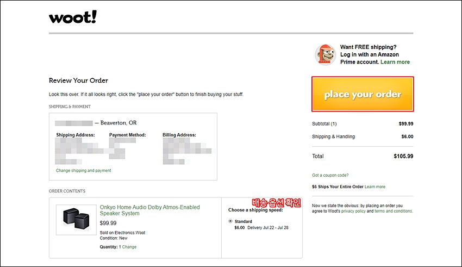Select the Standard shipping speed radio button
Screen dimensions: 462x267
[230, 221]
